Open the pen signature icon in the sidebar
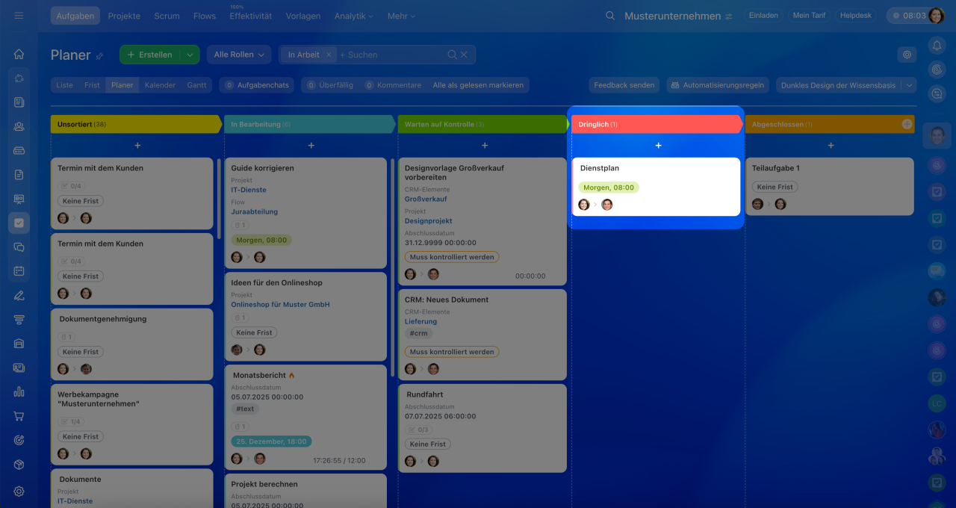 [19, 295]
